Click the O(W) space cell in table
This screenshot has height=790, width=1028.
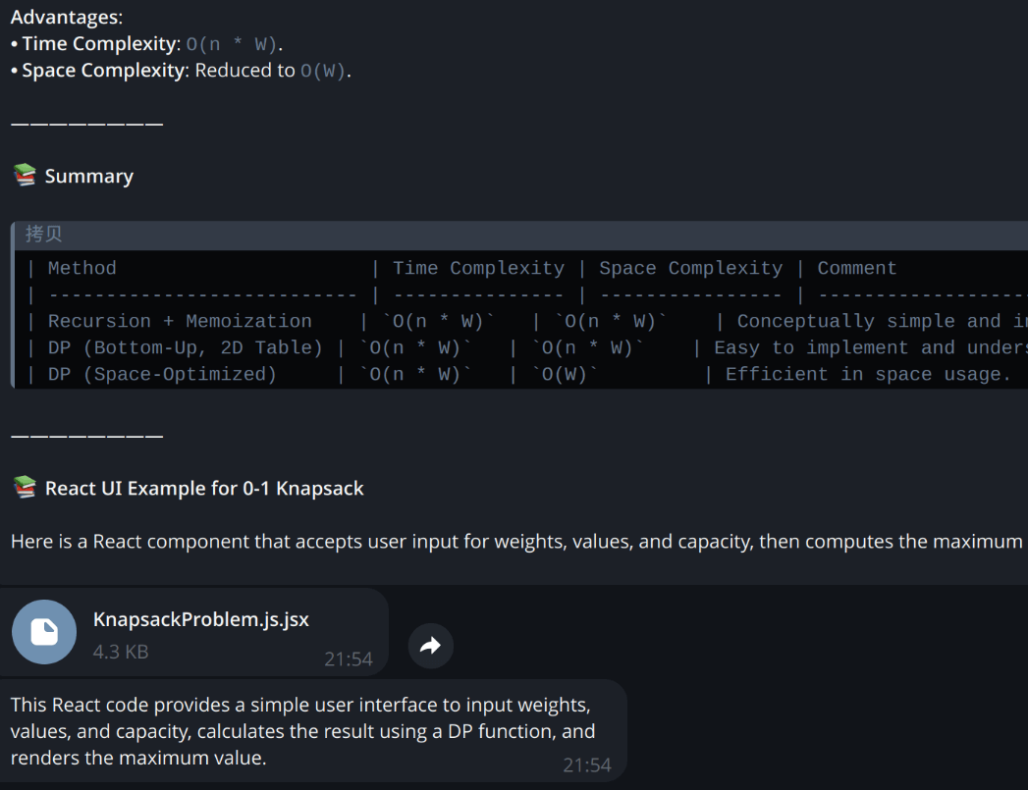(565, 375)
